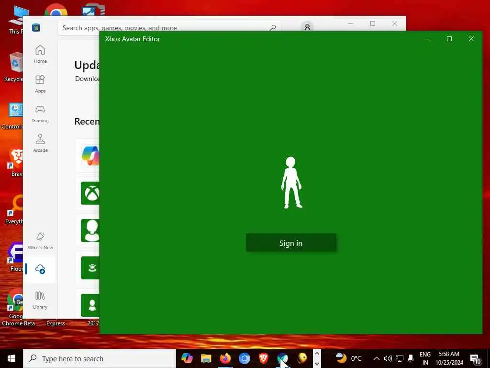Image resolution: width=490 pixels, height=368 pixels.
Task: Minimize the Microsoft Store window
Action: (351, 23)
